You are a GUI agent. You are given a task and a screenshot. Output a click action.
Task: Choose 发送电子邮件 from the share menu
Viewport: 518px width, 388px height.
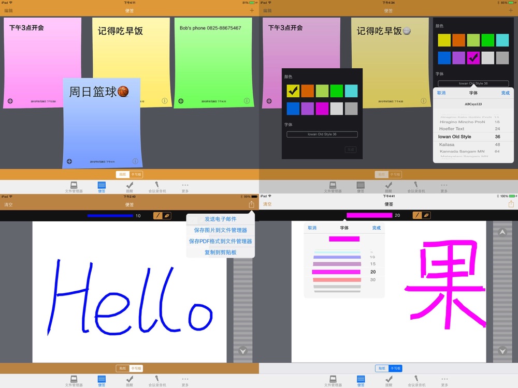point(220,219)
